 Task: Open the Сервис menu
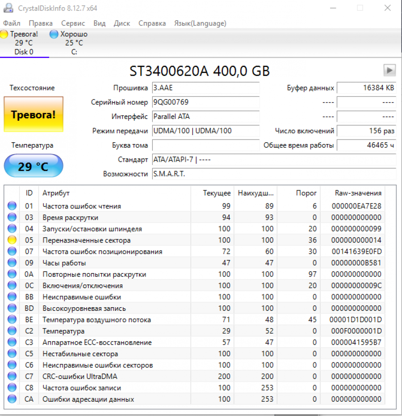click(x=73, y=23)
